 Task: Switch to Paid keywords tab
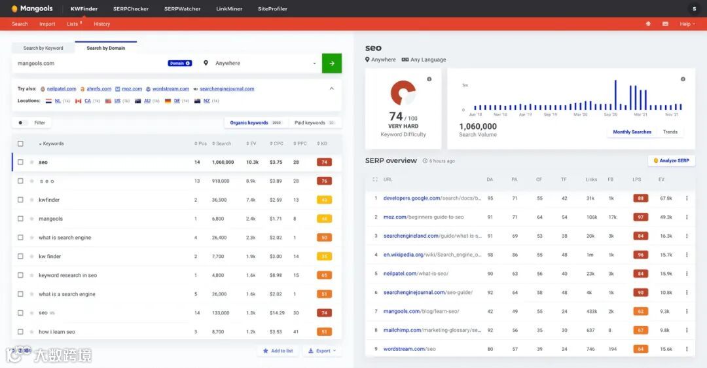click(314, 122)
